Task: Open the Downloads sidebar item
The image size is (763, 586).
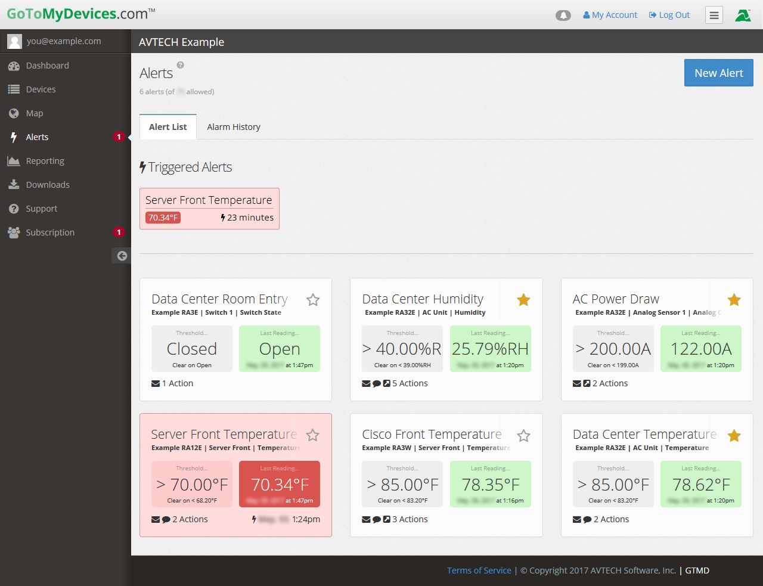Action: [48, 185]
